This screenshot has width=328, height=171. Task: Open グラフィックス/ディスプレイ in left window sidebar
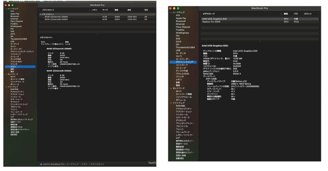click(22, 51)
